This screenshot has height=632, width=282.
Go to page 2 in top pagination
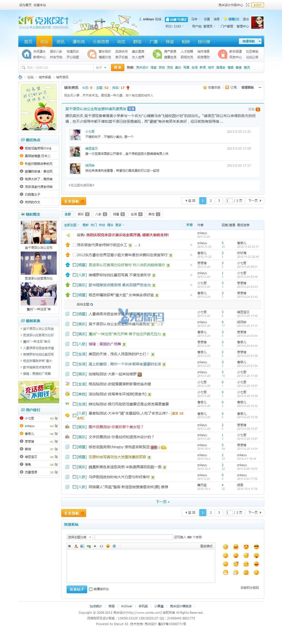tap(211, 201)
